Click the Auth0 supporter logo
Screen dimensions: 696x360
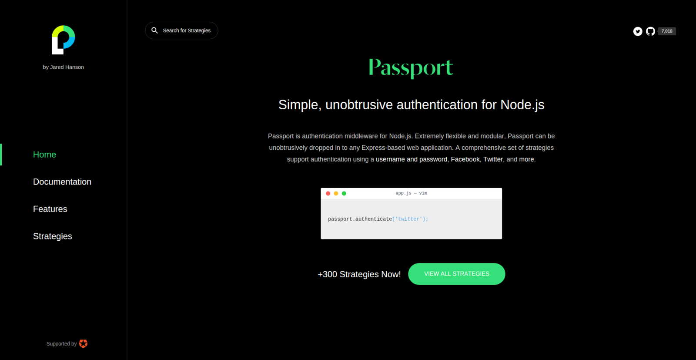(83, 344)
